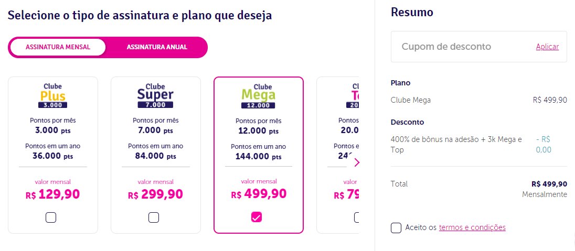This screenshot has height=251, width=575.
Task: Switch to Assinatura Anual tab
Action: (157, 47)
